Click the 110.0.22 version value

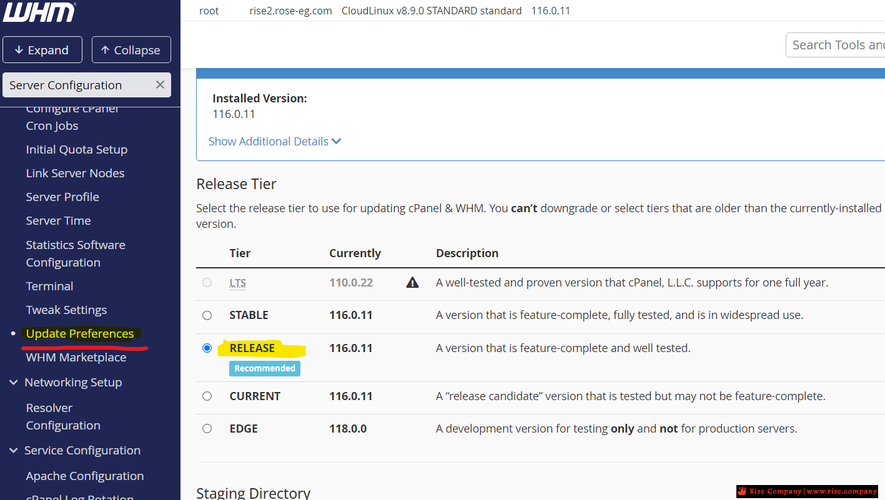click(351, 283)
